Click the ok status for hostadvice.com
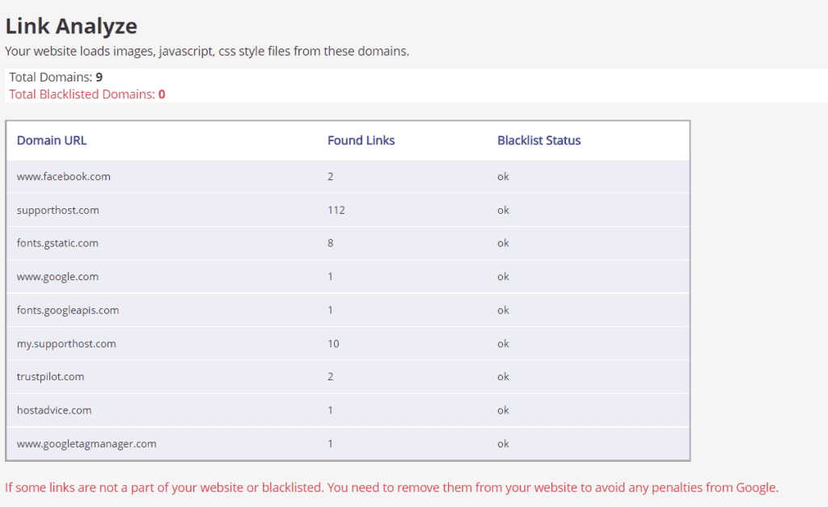This screenshot has height=507, width=828. tap(503, 410)
